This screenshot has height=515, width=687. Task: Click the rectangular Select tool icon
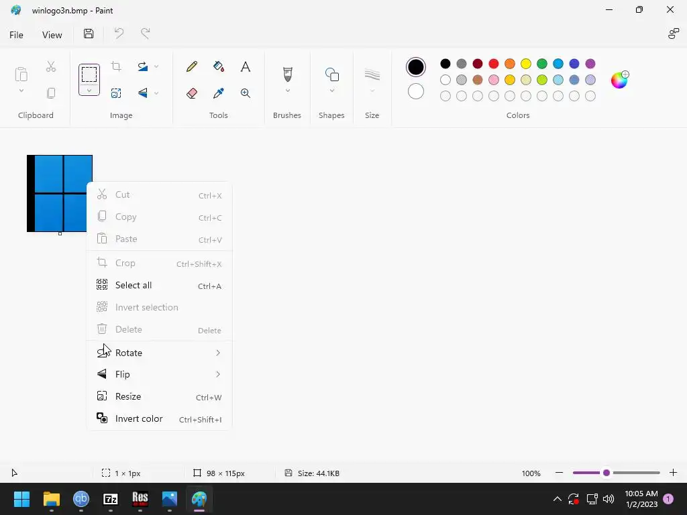click(x=89, y=74)
